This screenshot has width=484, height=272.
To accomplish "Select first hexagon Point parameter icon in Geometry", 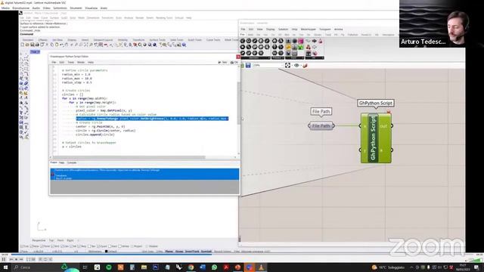I will pos(243,41).
